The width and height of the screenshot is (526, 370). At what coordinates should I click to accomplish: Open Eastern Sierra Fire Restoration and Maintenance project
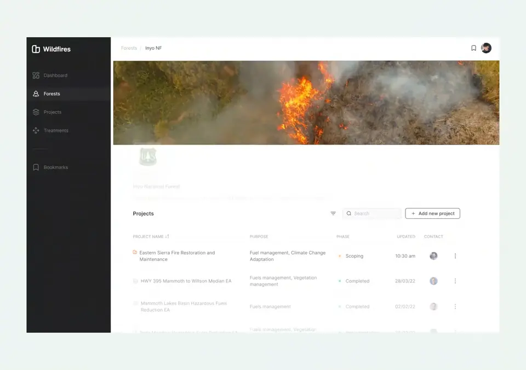pyautogui.click(x=177, y=256)
